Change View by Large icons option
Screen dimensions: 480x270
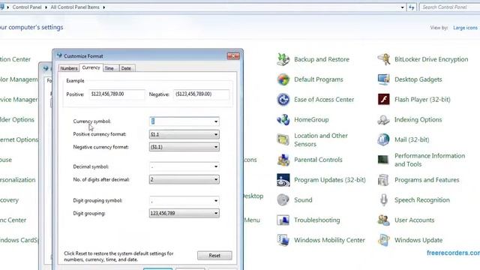pos(465,28)
